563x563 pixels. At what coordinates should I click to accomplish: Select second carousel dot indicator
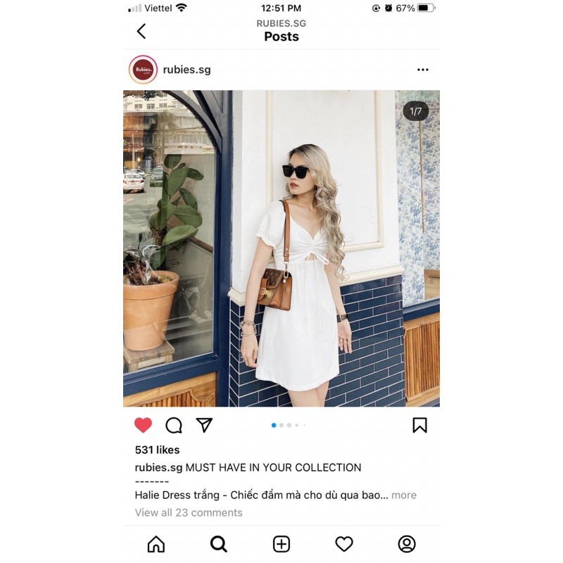(x=281, y=425)
